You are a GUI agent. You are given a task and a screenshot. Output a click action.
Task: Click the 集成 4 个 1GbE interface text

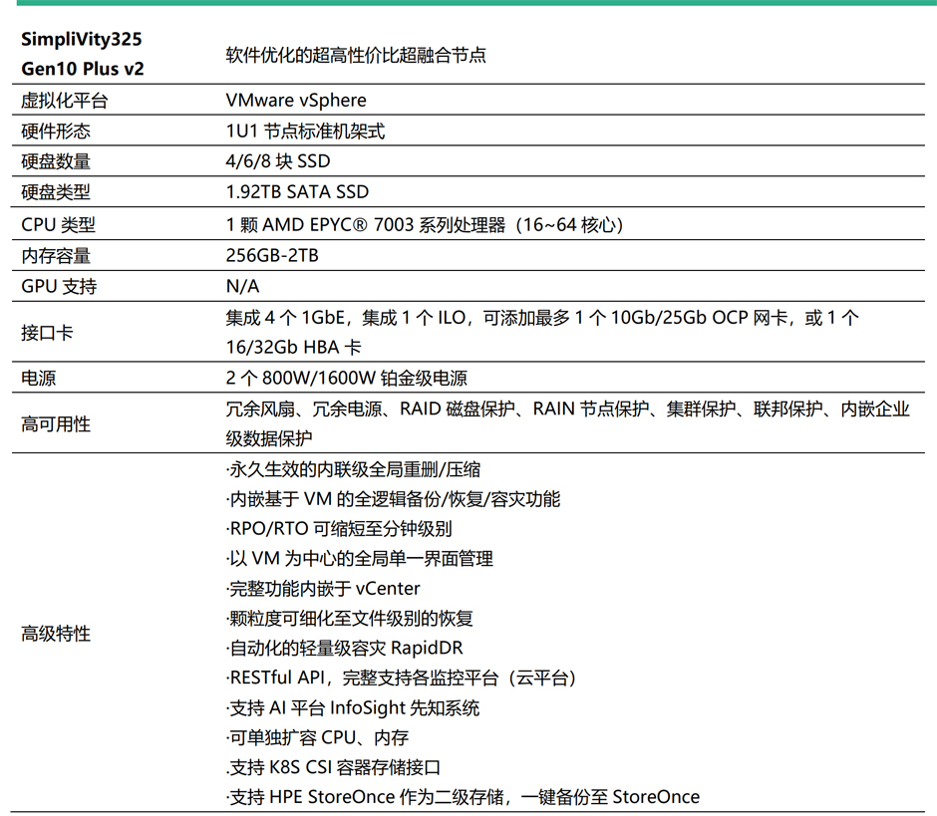point(542,317)
